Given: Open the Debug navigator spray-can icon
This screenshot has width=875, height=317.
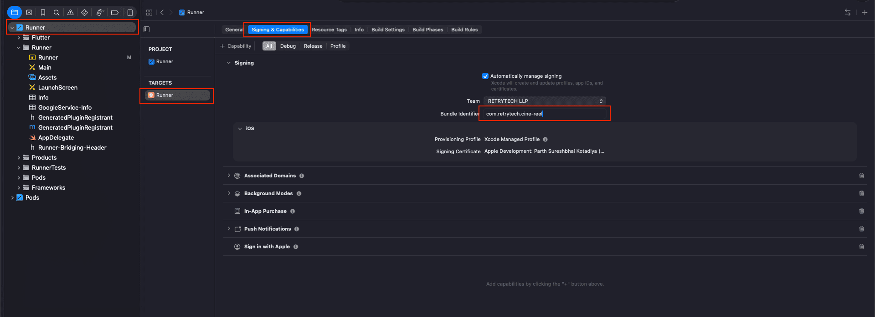Looking at the screenshot, I should [100, 13].
